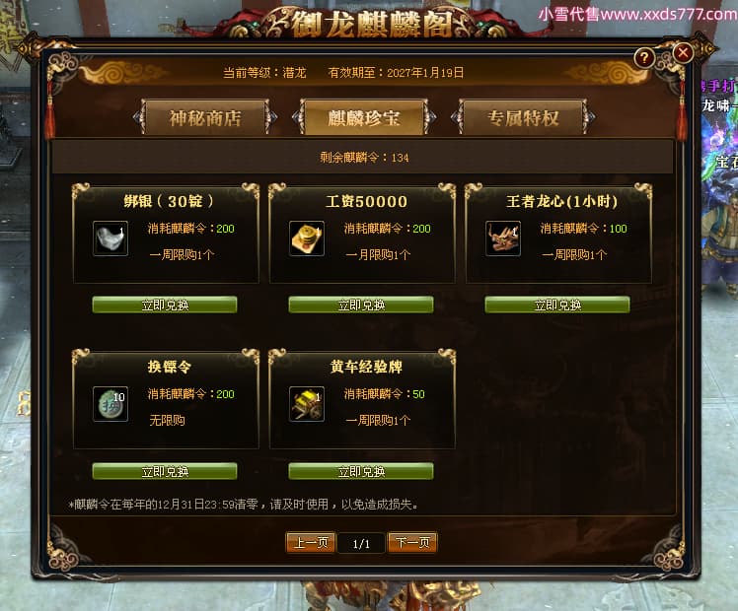
Task: Select the 麒麟珍宝 tab
Action: point(364,117)
